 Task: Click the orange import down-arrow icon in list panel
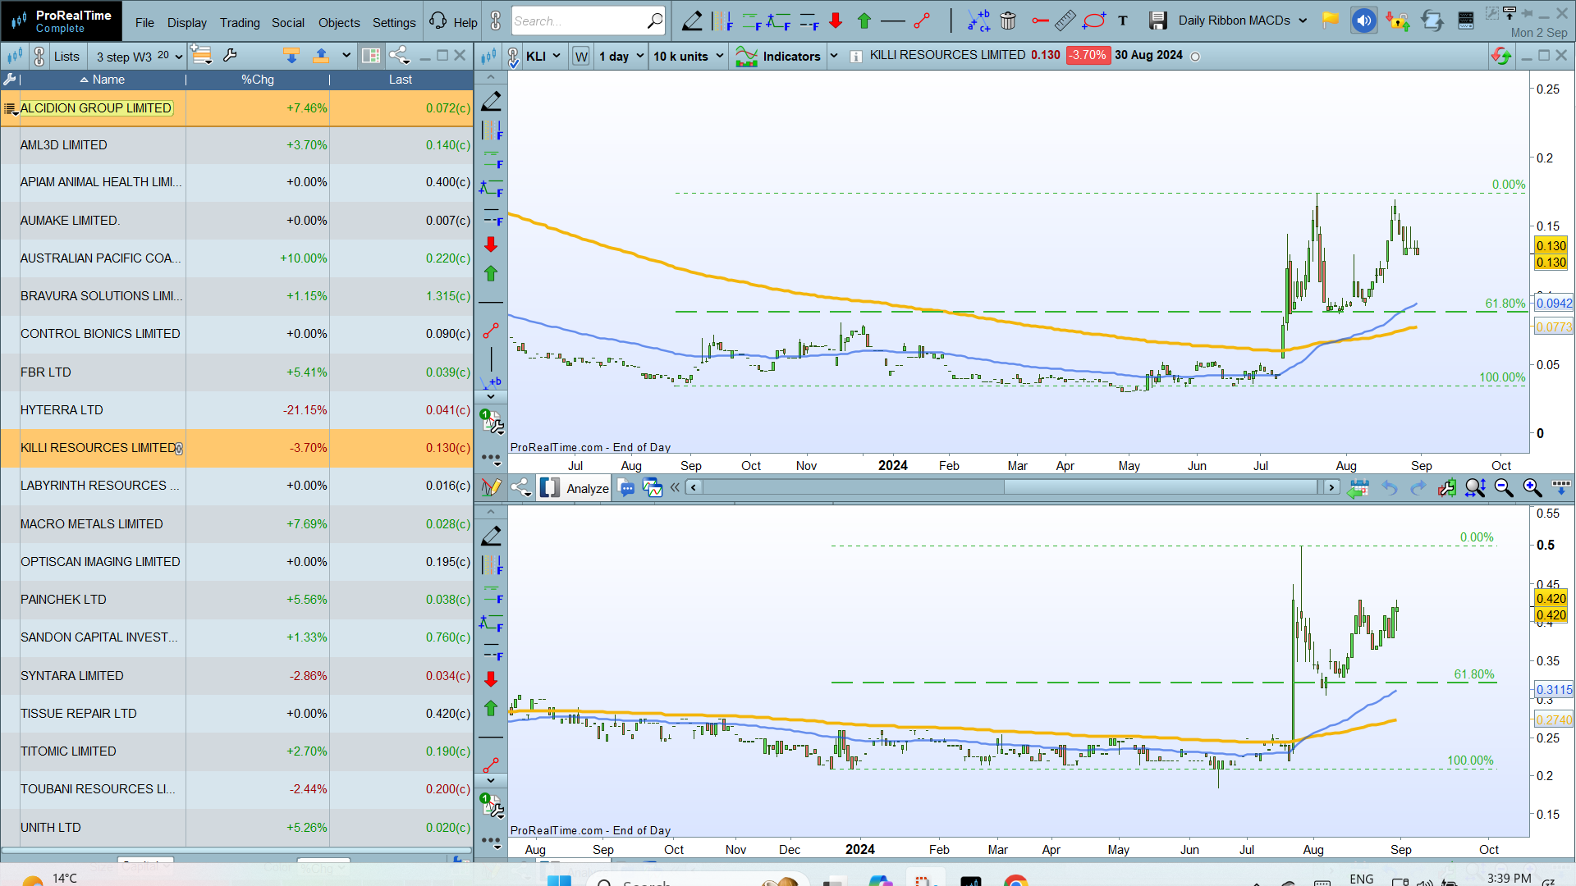tap(291, 56)
